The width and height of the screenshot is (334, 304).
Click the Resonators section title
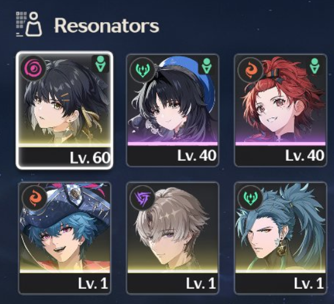coord(106,26)
